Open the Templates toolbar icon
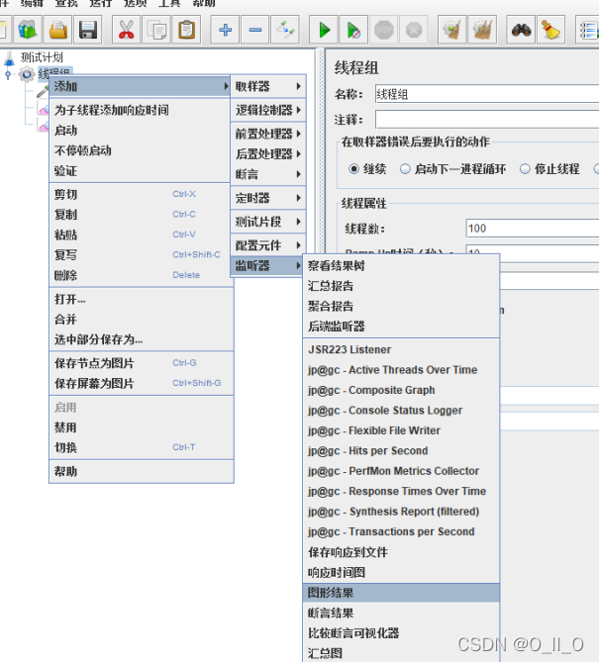599x663 pixels. pyautogui.click(x=28, y=30)
